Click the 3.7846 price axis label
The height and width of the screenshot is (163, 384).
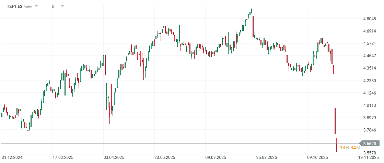pos(369,130)
